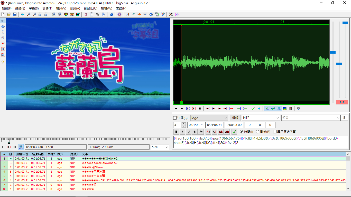The height and width of the screenshot is (197, 351).
Task: Open the Shift Times icon
Action: pyautogui.click(x=127, y=14)
